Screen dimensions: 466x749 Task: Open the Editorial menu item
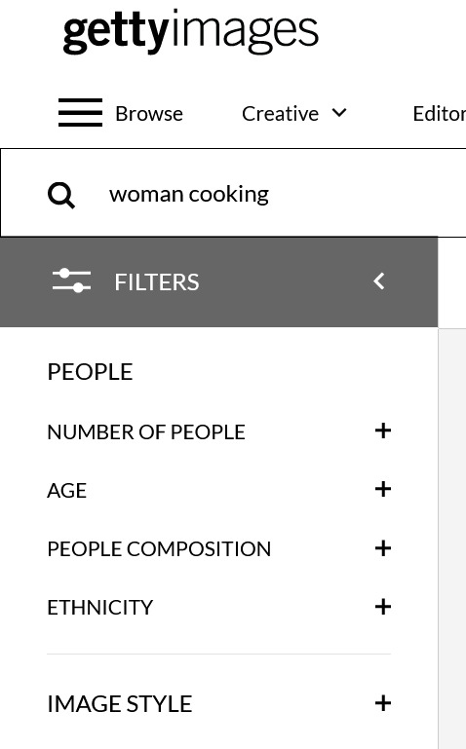point(440,114)
